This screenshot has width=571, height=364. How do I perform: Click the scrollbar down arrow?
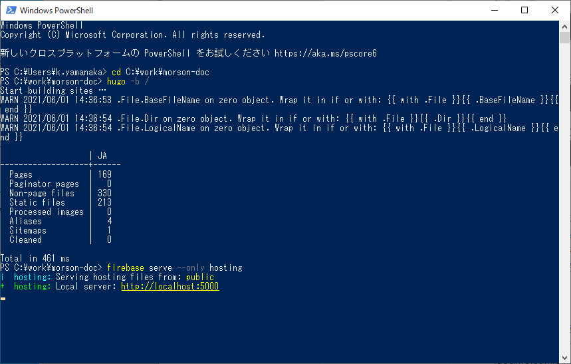click(x=564, y=357)
